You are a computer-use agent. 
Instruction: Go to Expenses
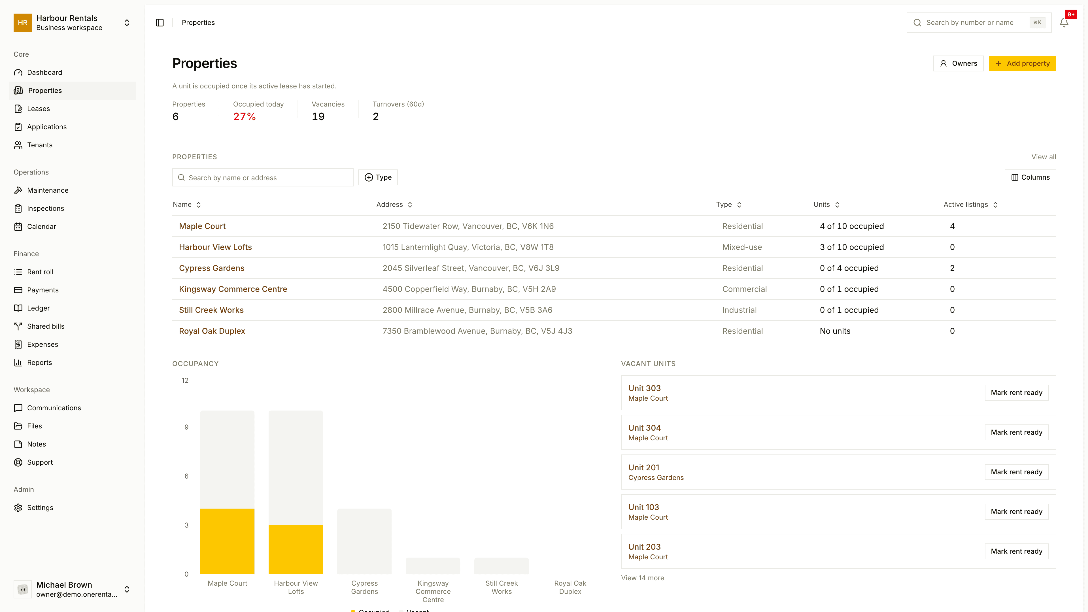pos(72,344)
